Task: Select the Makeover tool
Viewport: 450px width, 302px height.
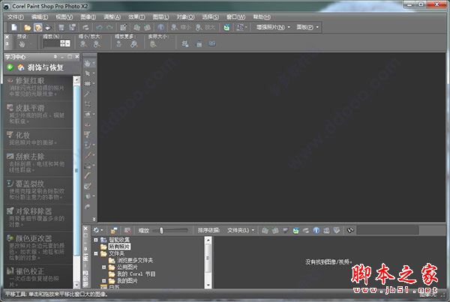Action: pos(88,134)
